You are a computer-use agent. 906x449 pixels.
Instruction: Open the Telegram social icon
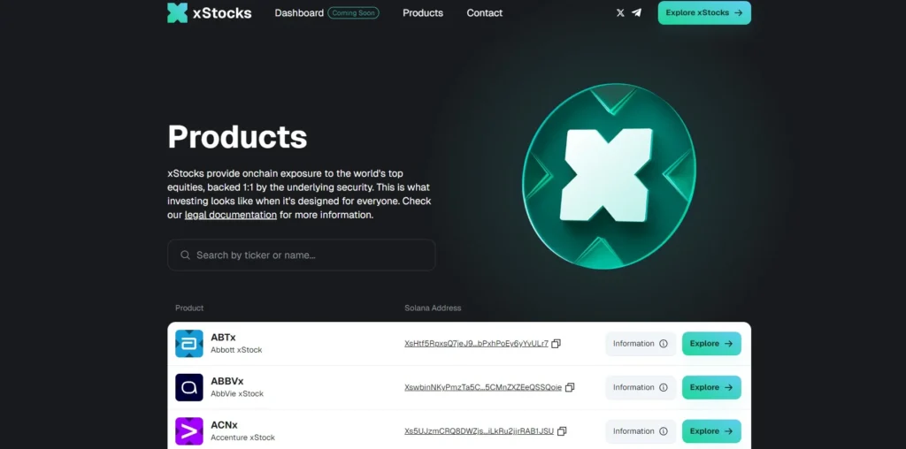[x=636, y=12]
